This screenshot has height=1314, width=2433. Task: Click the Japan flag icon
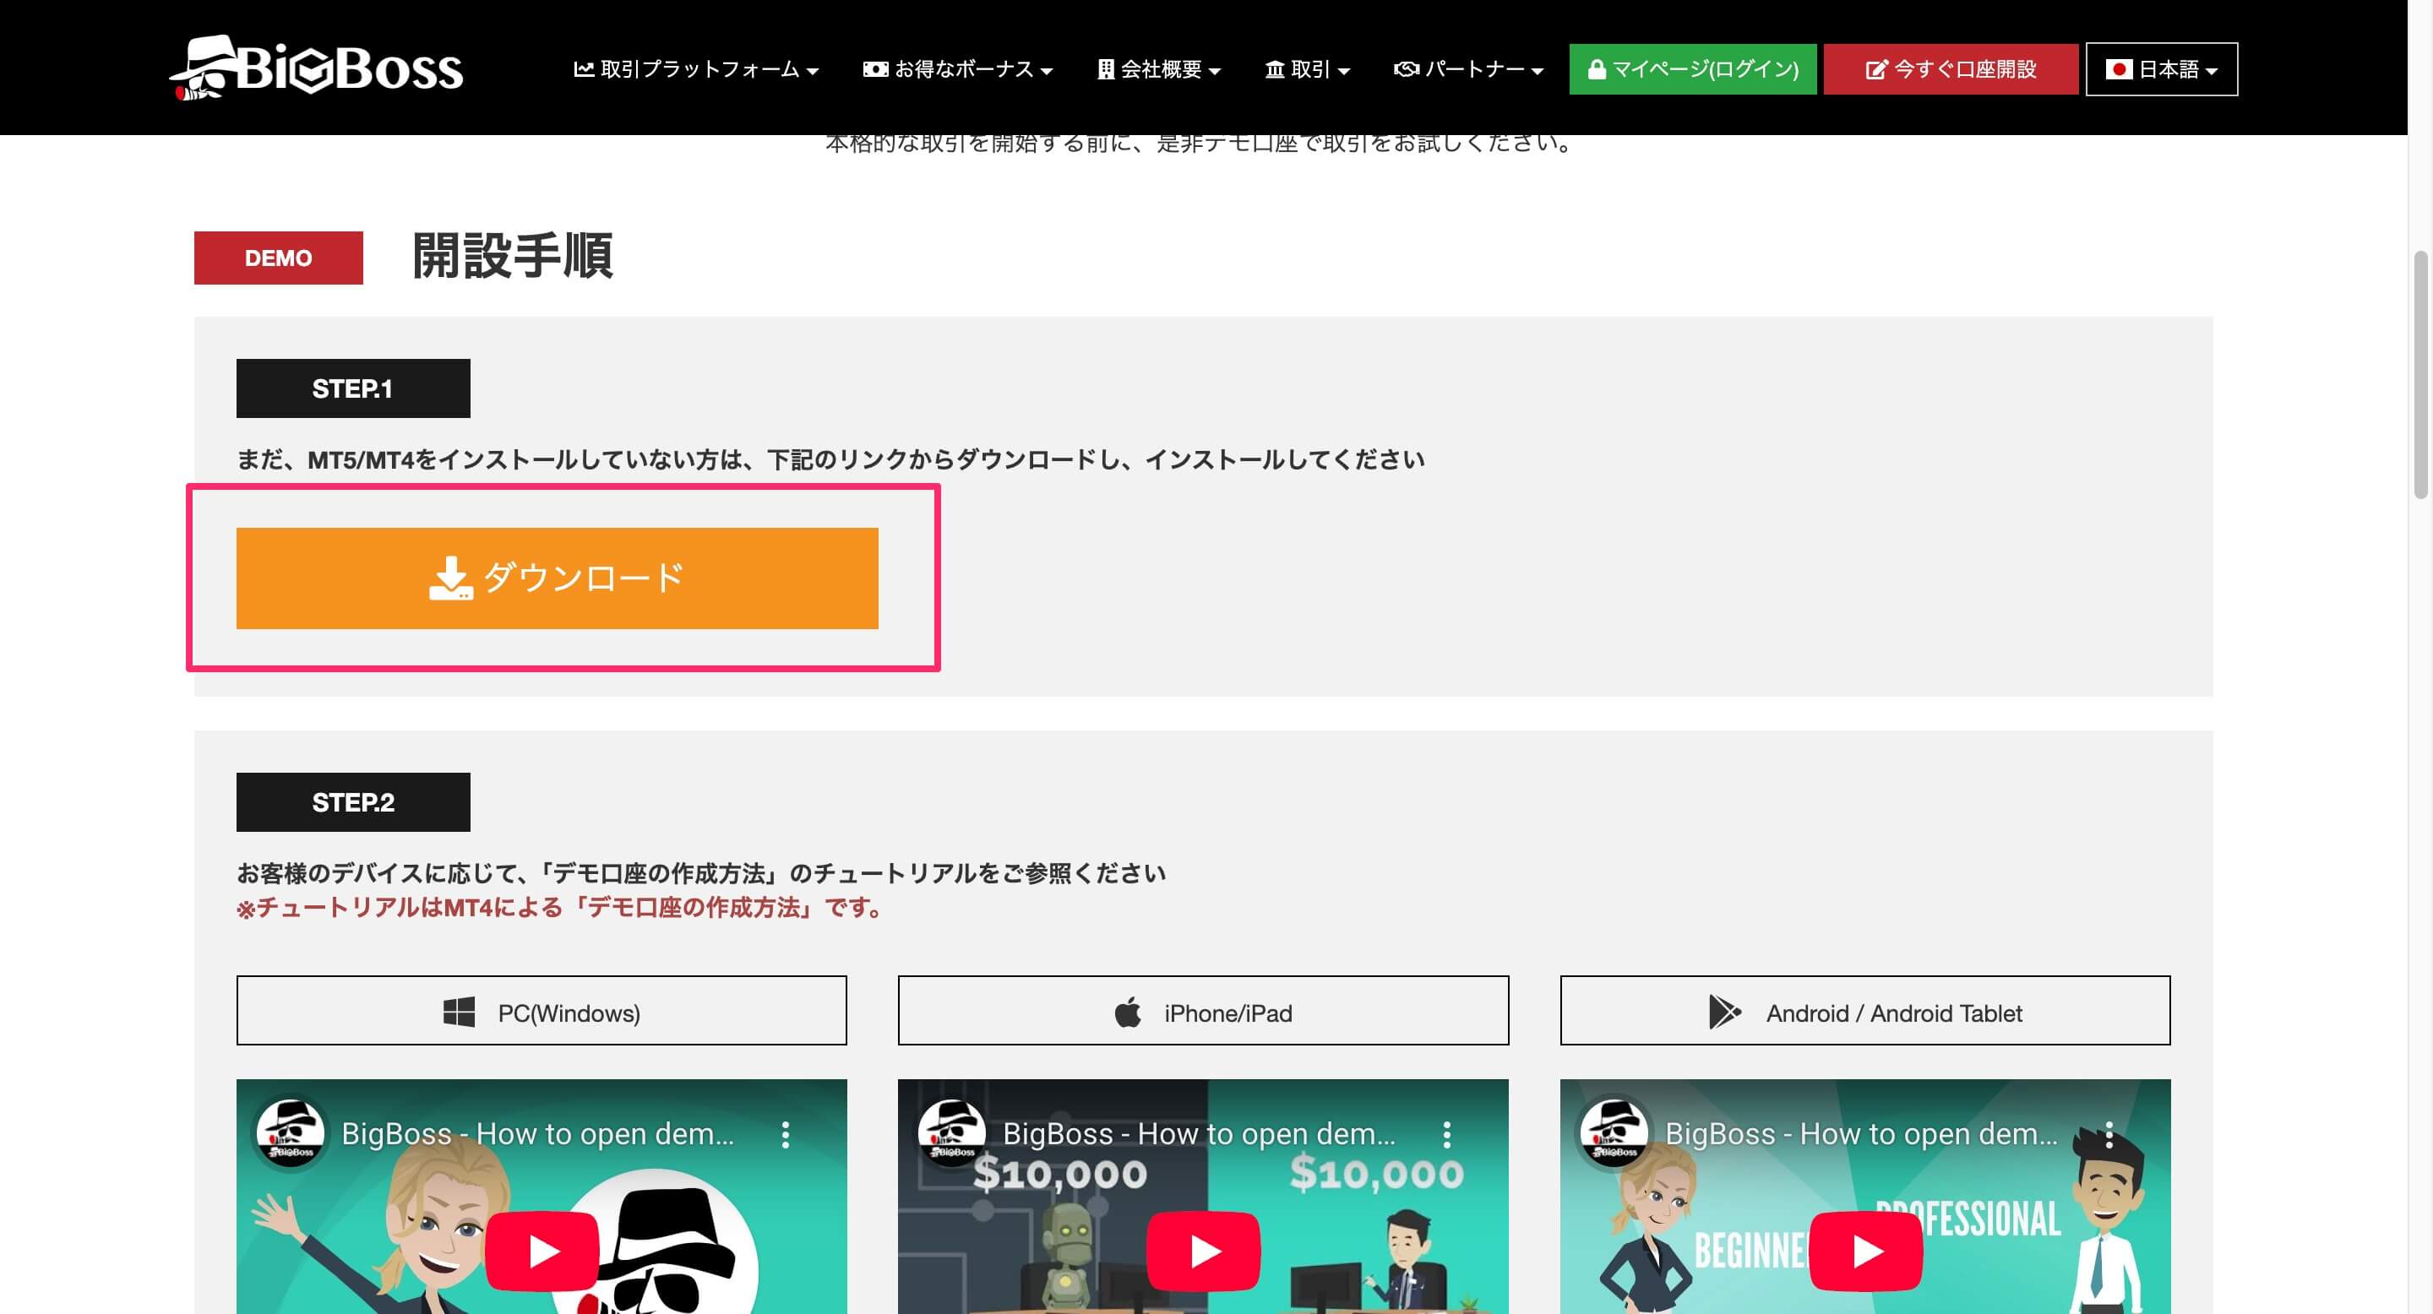pos(2119,69)
